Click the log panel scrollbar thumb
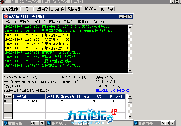 point(130,65)
